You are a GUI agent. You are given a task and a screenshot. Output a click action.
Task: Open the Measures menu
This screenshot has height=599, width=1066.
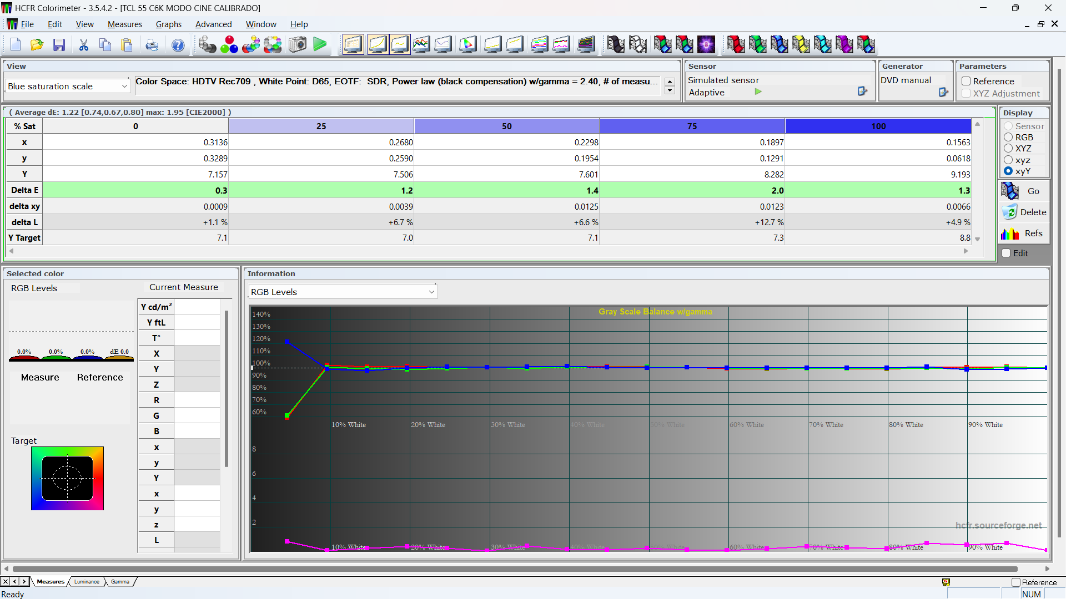[125, 24]
